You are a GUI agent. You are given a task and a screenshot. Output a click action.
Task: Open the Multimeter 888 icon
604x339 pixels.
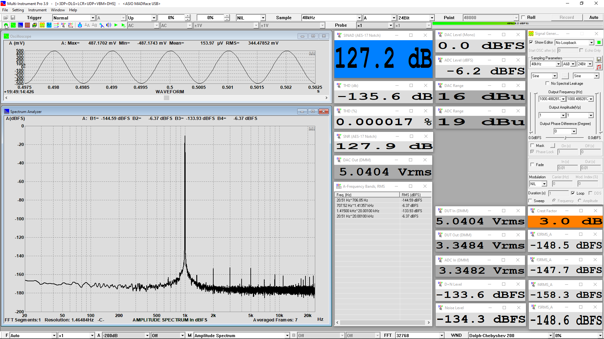[x=27, y=25]
